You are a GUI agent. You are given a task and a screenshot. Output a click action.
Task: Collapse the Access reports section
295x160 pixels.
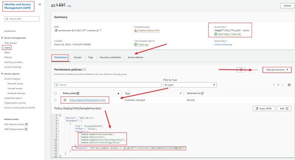coord(2,74)
